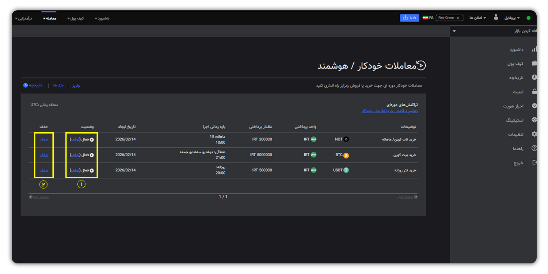
Task: Open the Red-Green theme dropdown
Action: pyautogui.click(x=449, y=18)
